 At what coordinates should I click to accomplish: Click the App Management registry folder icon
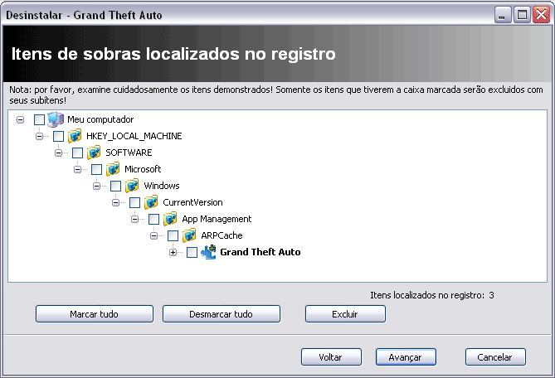(170, 219)
